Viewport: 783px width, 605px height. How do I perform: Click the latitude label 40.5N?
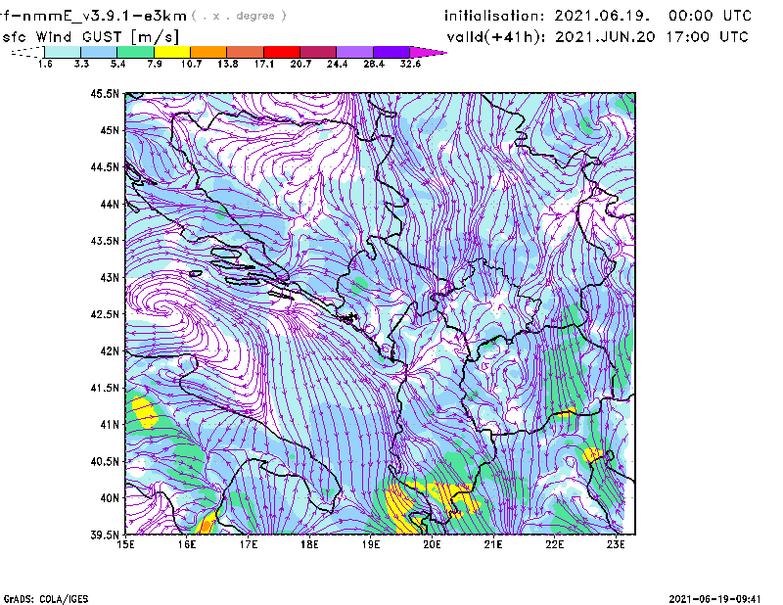tap(105, 461)
